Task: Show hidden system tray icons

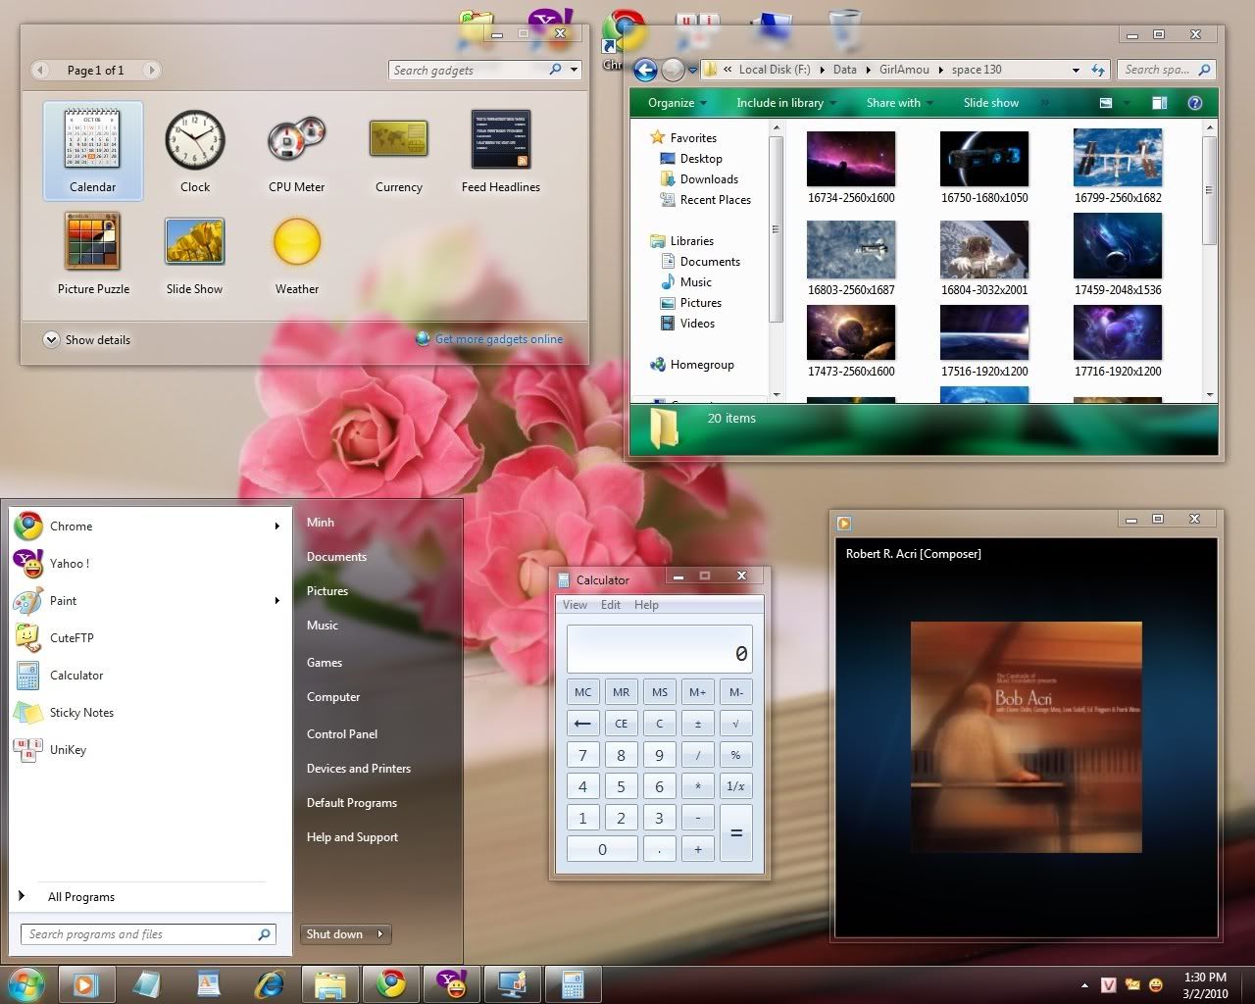Action: [x=1084, y=985]
